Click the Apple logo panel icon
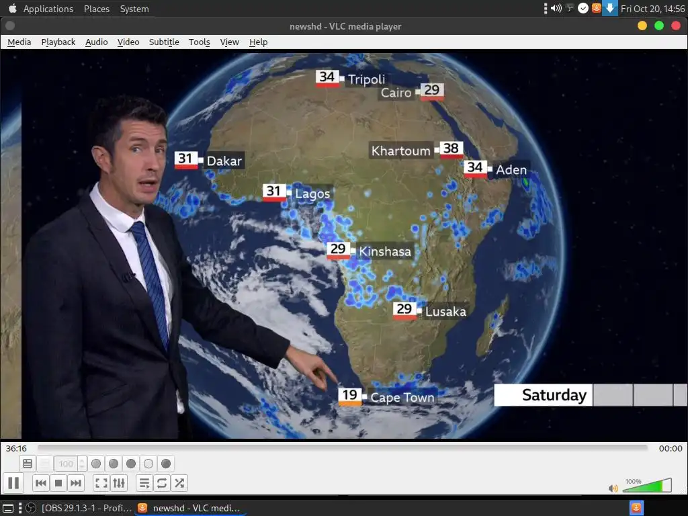Screen dimensions: 688x516 click(x=12, y=8)
